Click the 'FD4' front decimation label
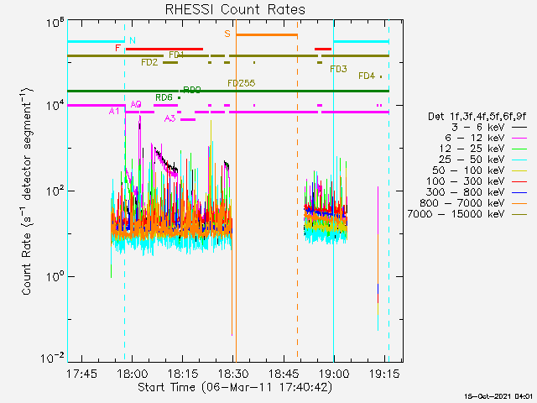Screen dimensions: 537x403 pos(367,76)
